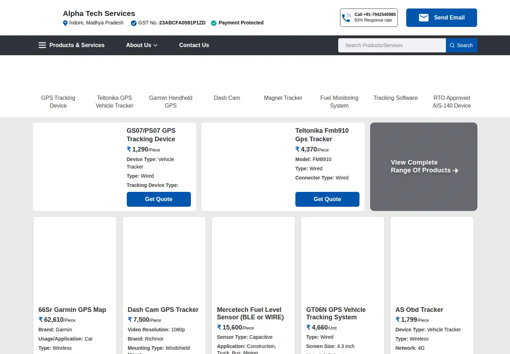Click the location pin icon near Indore
Viewport: 510px width, 354px height.
coord(65,23)
